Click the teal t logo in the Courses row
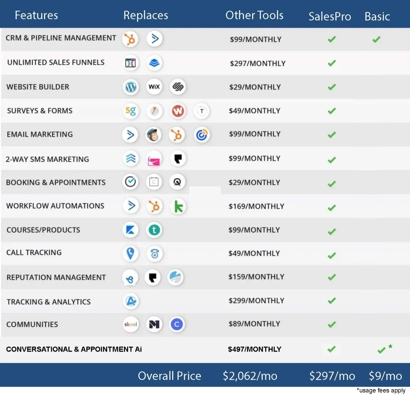 coord(154,230)
